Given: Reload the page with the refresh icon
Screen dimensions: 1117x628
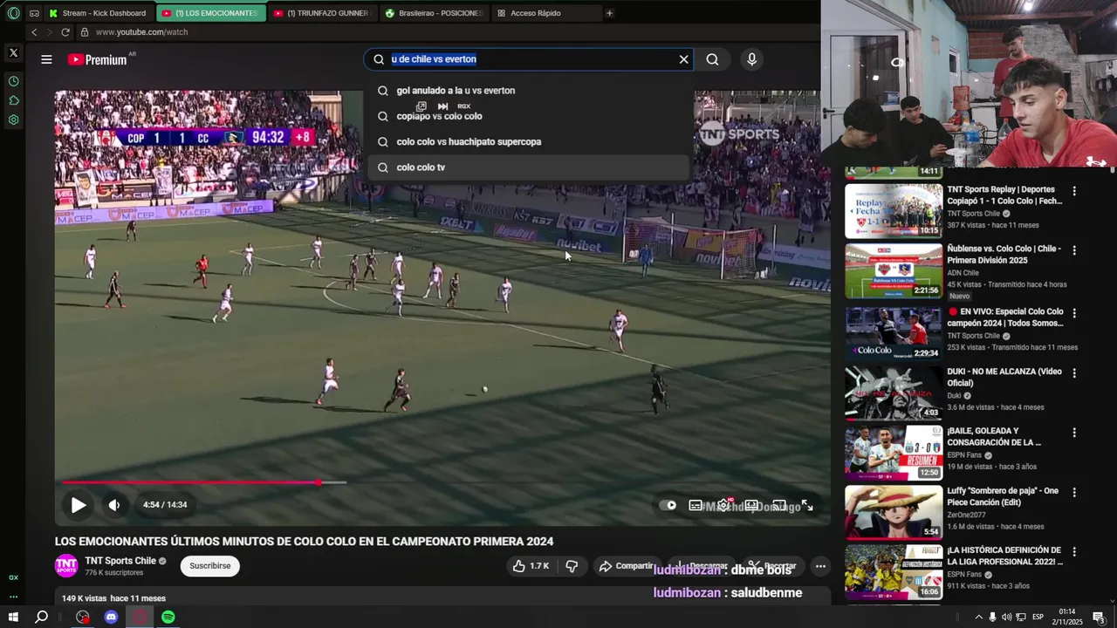Looking at the screenshot, I should tap(65, 32).
